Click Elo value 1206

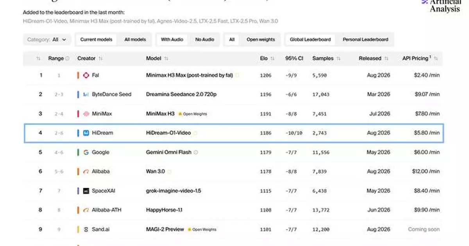tap(265, 75)
